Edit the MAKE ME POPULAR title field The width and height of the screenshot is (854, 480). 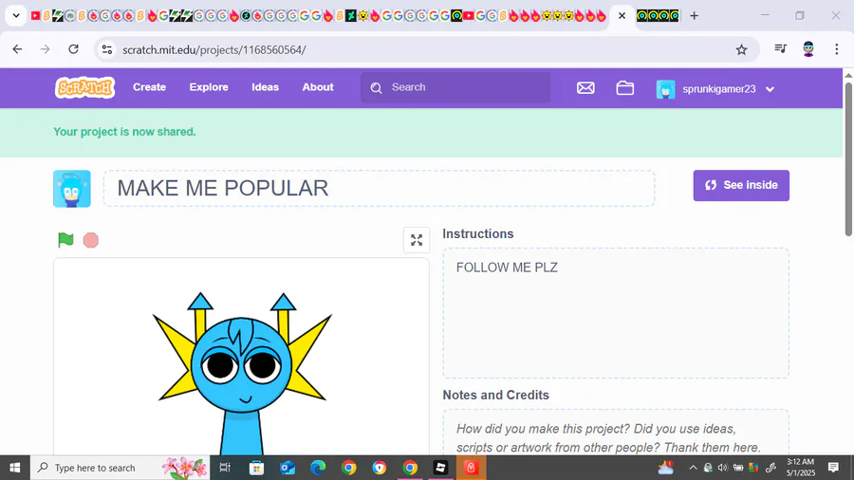point(379,188)
